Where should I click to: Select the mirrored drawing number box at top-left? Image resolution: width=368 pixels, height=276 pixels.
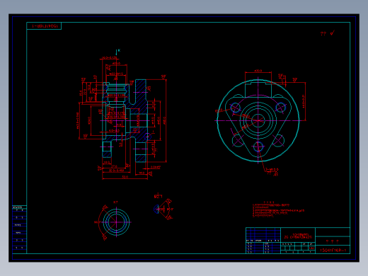(44, 26)
